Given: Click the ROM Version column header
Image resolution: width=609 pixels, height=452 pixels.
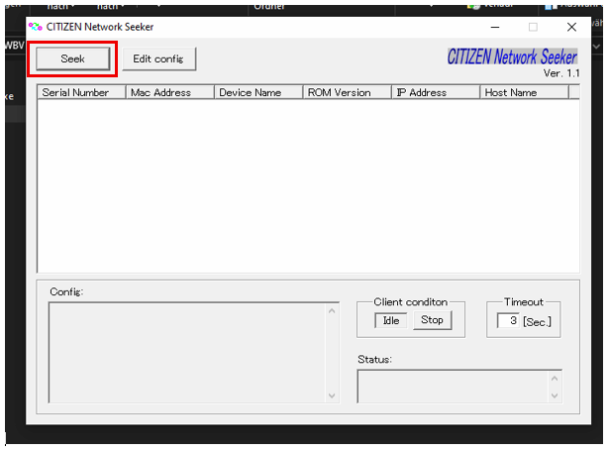Looking at the screenshot, I should (347, 92).
